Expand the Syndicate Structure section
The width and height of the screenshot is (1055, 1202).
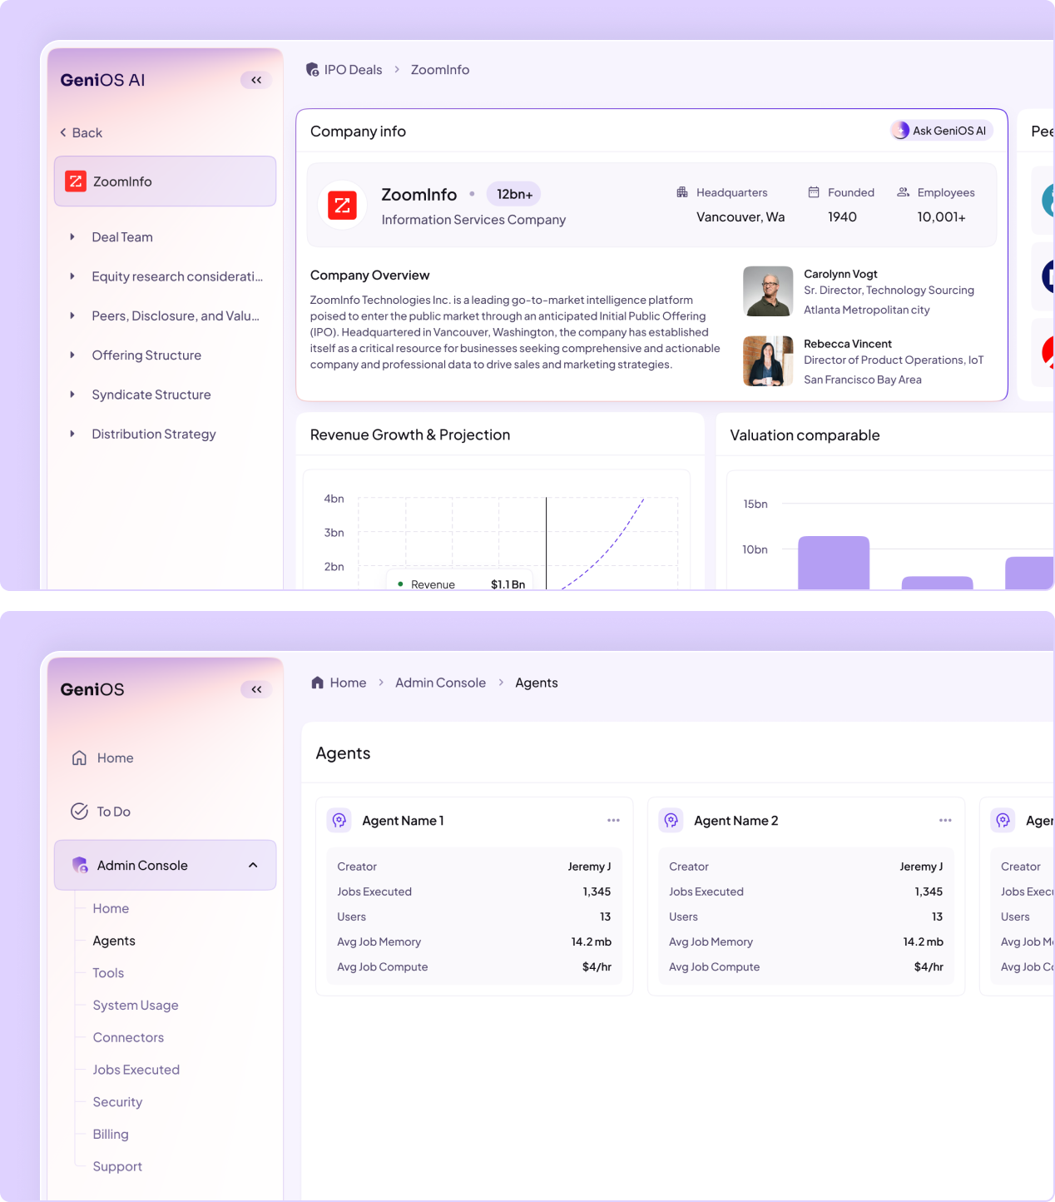click(72, 395)
